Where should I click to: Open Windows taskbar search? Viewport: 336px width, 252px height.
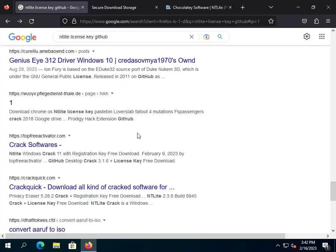(x=24, y=245)
